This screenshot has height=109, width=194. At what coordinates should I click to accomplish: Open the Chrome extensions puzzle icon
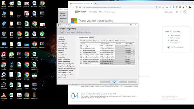pos(183,7)
